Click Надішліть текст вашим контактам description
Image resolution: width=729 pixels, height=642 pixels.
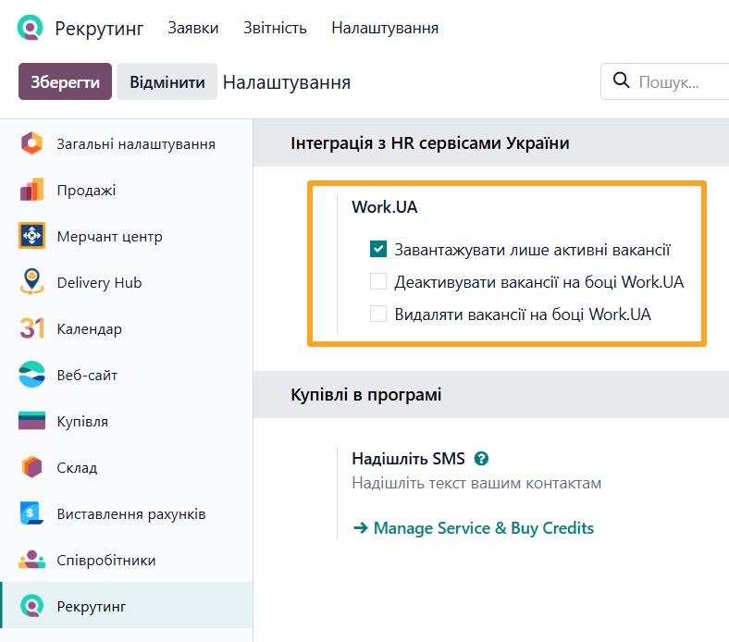[476, 483]
